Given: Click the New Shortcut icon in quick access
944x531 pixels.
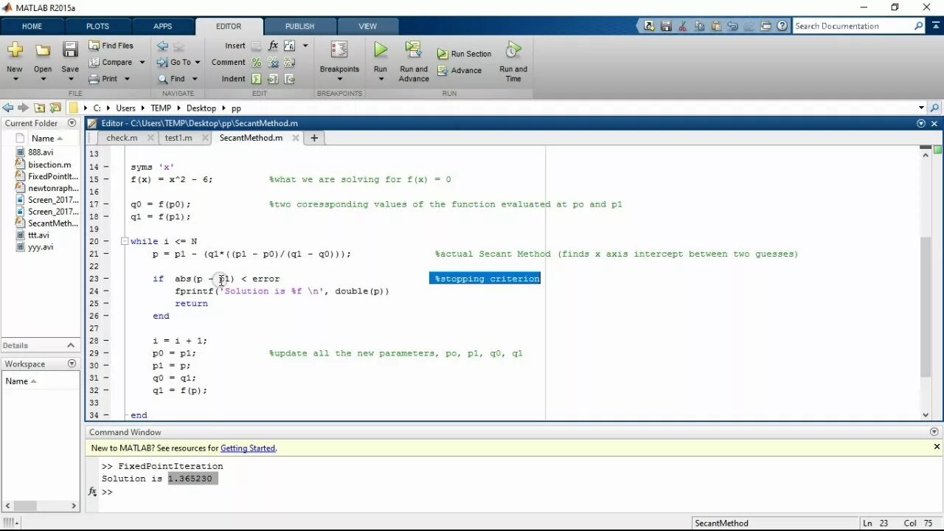Looking at the screenshot, I should click(649, 26).
